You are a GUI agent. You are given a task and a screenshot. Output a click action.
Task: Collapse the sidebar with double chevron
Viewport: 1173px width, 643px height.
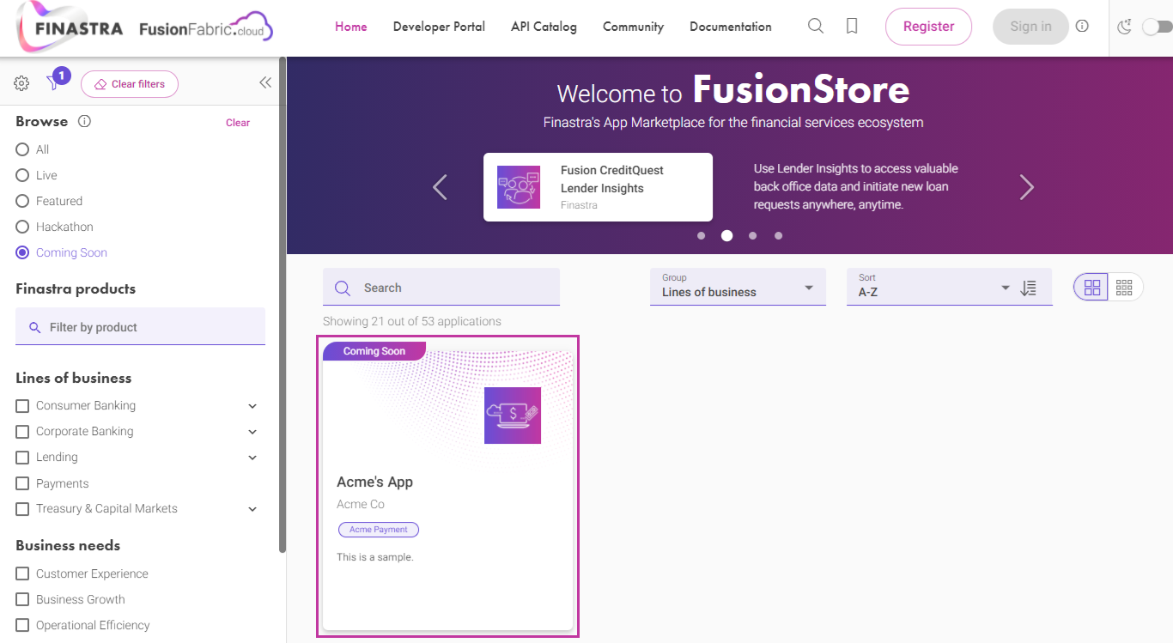tap(265, 82)
